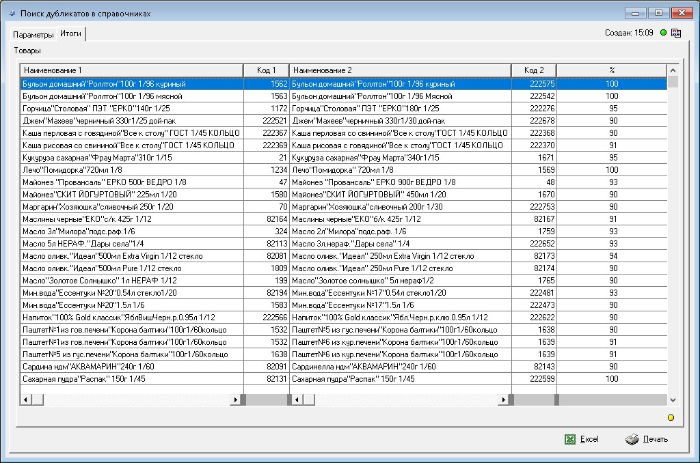Print results with the Печать button
The width and height of the screenshot is (700, 463).
[647, 439]
